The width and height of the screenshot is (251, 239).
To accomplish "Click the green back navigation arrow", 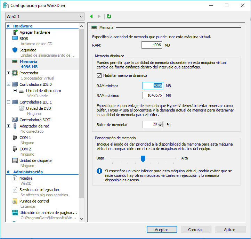I will click(x=91, y=16).
